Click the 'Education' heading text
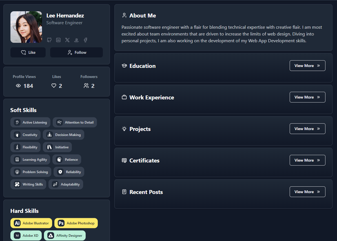The width and height of the screenshot is (337, 241). point(143,66)
